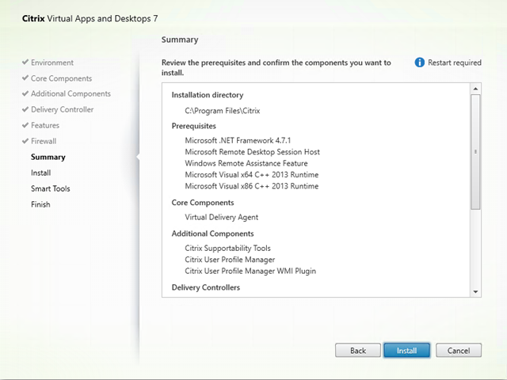Click the Restart required info icon

pos(419,63)
